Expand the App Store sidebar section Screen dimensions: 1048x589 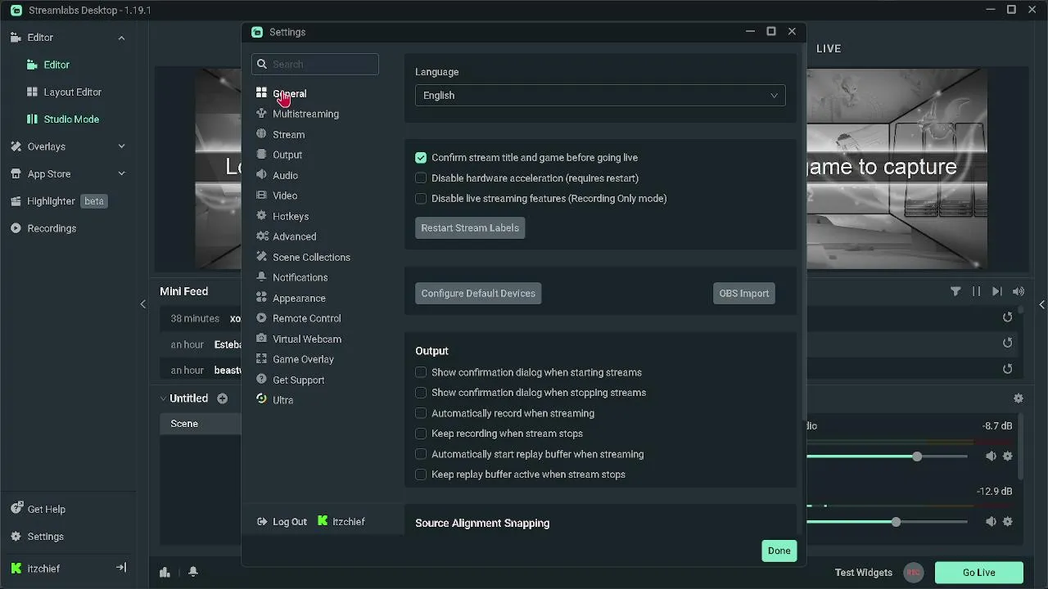[x=121, y=173]
